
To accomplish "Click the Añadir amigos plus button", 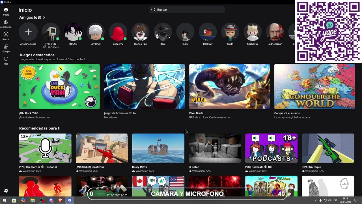I will (x=28, y=32).
